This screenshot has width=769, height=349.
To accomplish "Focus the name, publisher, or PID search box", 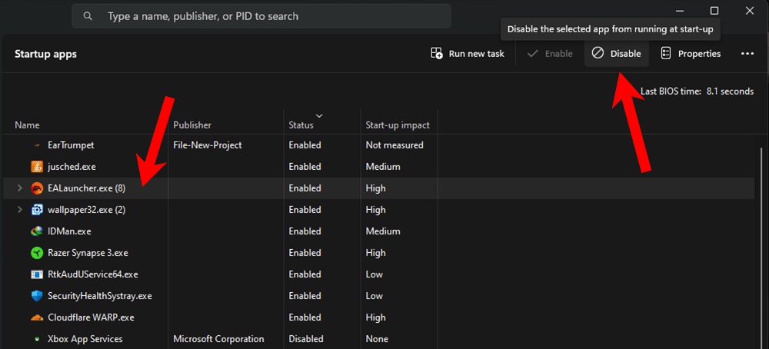I will point(261,16).
